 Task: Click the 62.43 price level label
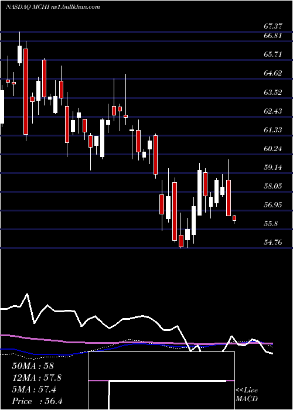(x=273, y=111)
